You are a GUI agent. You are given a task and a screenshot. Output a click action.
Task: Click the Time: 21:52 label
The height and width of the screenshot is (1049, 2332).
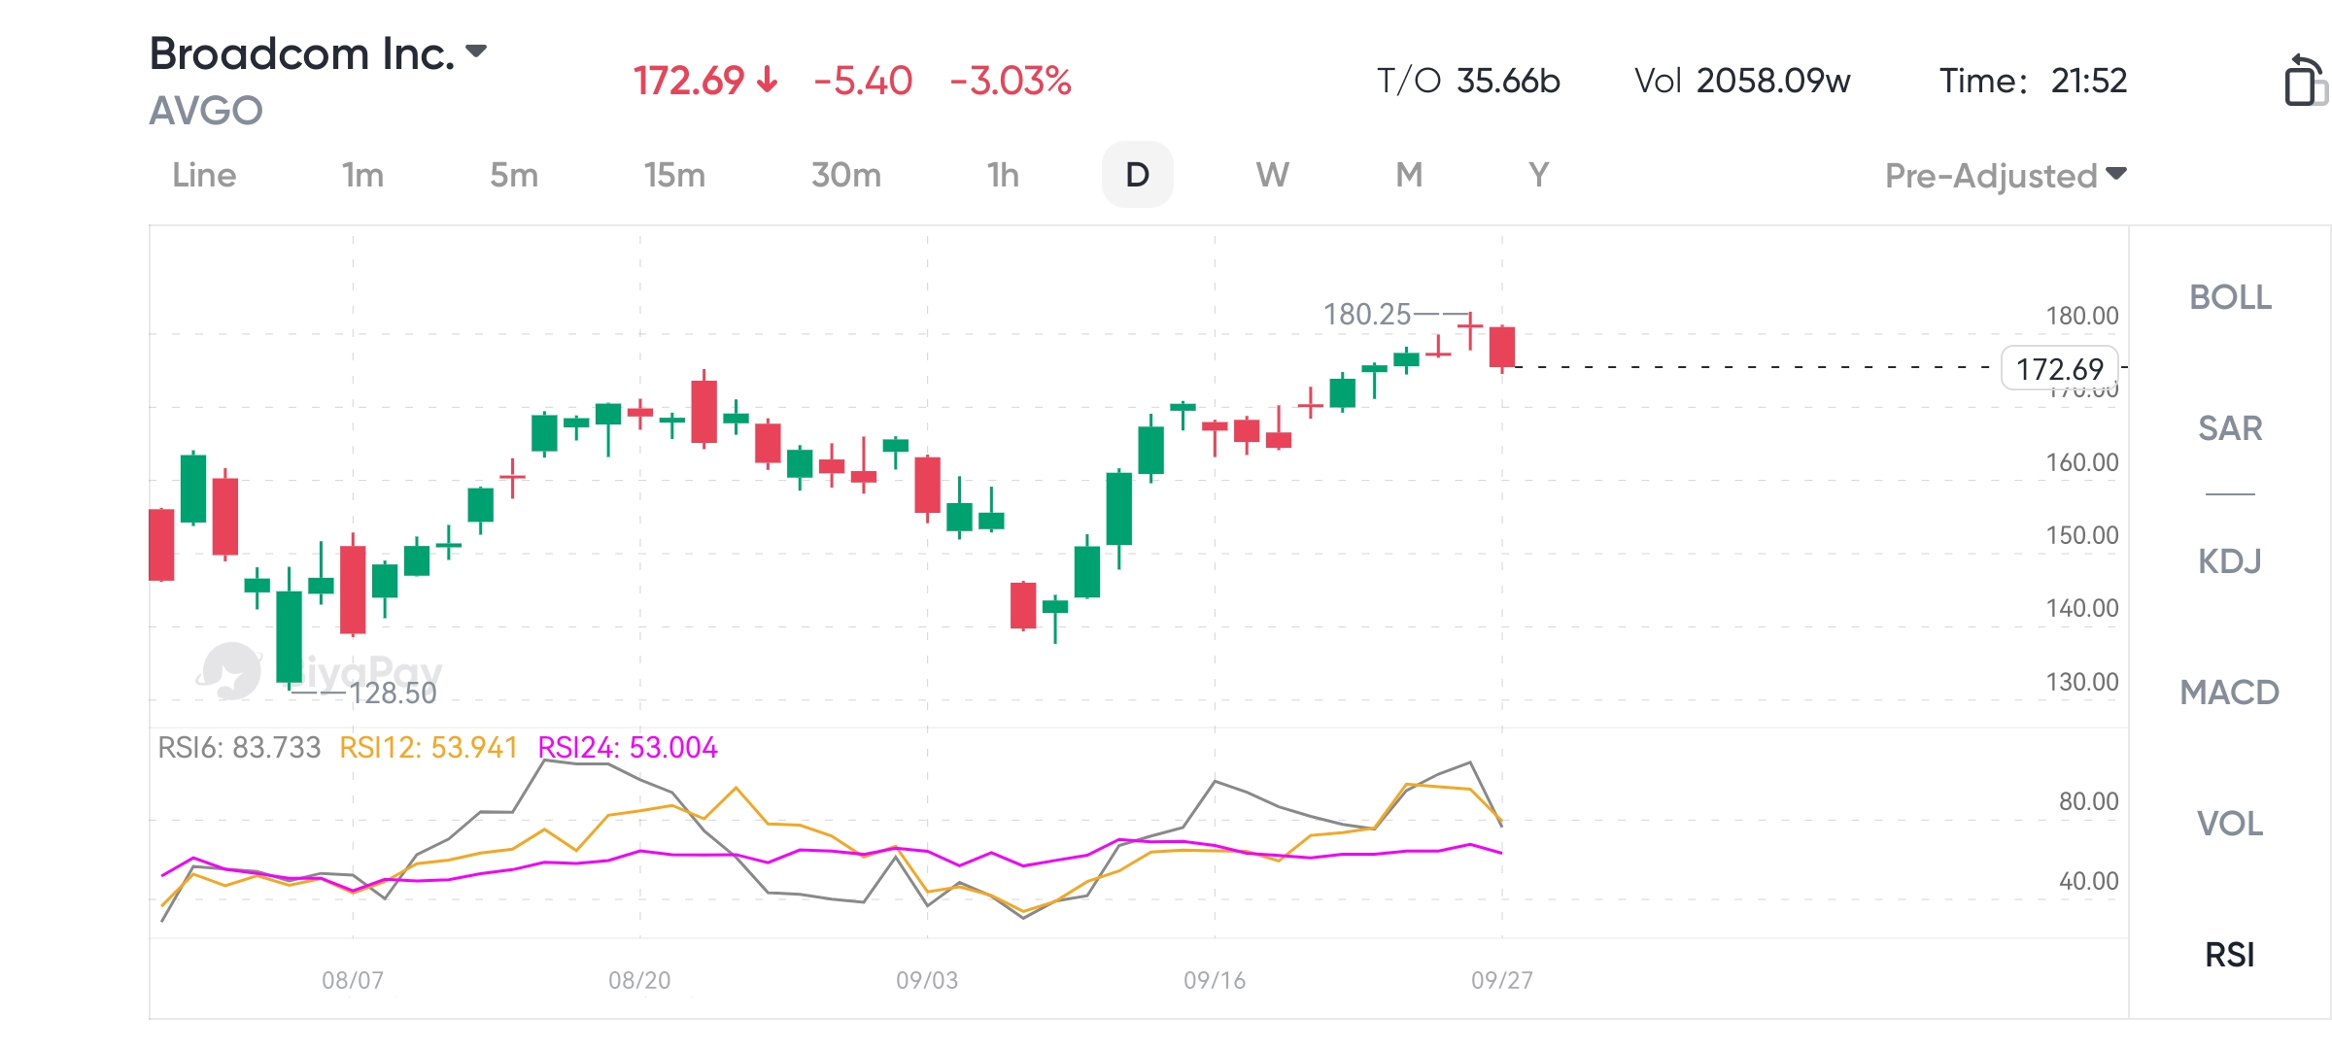tap(2033, 81)
